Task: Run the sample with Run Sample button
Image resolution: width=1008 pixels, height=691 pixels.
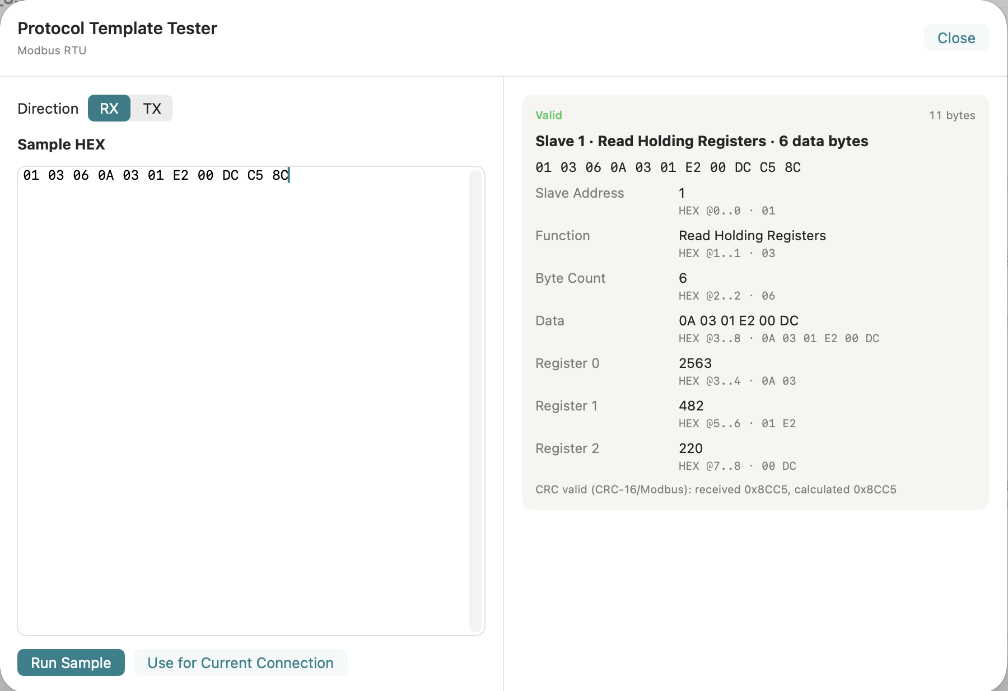Action: 71,662
